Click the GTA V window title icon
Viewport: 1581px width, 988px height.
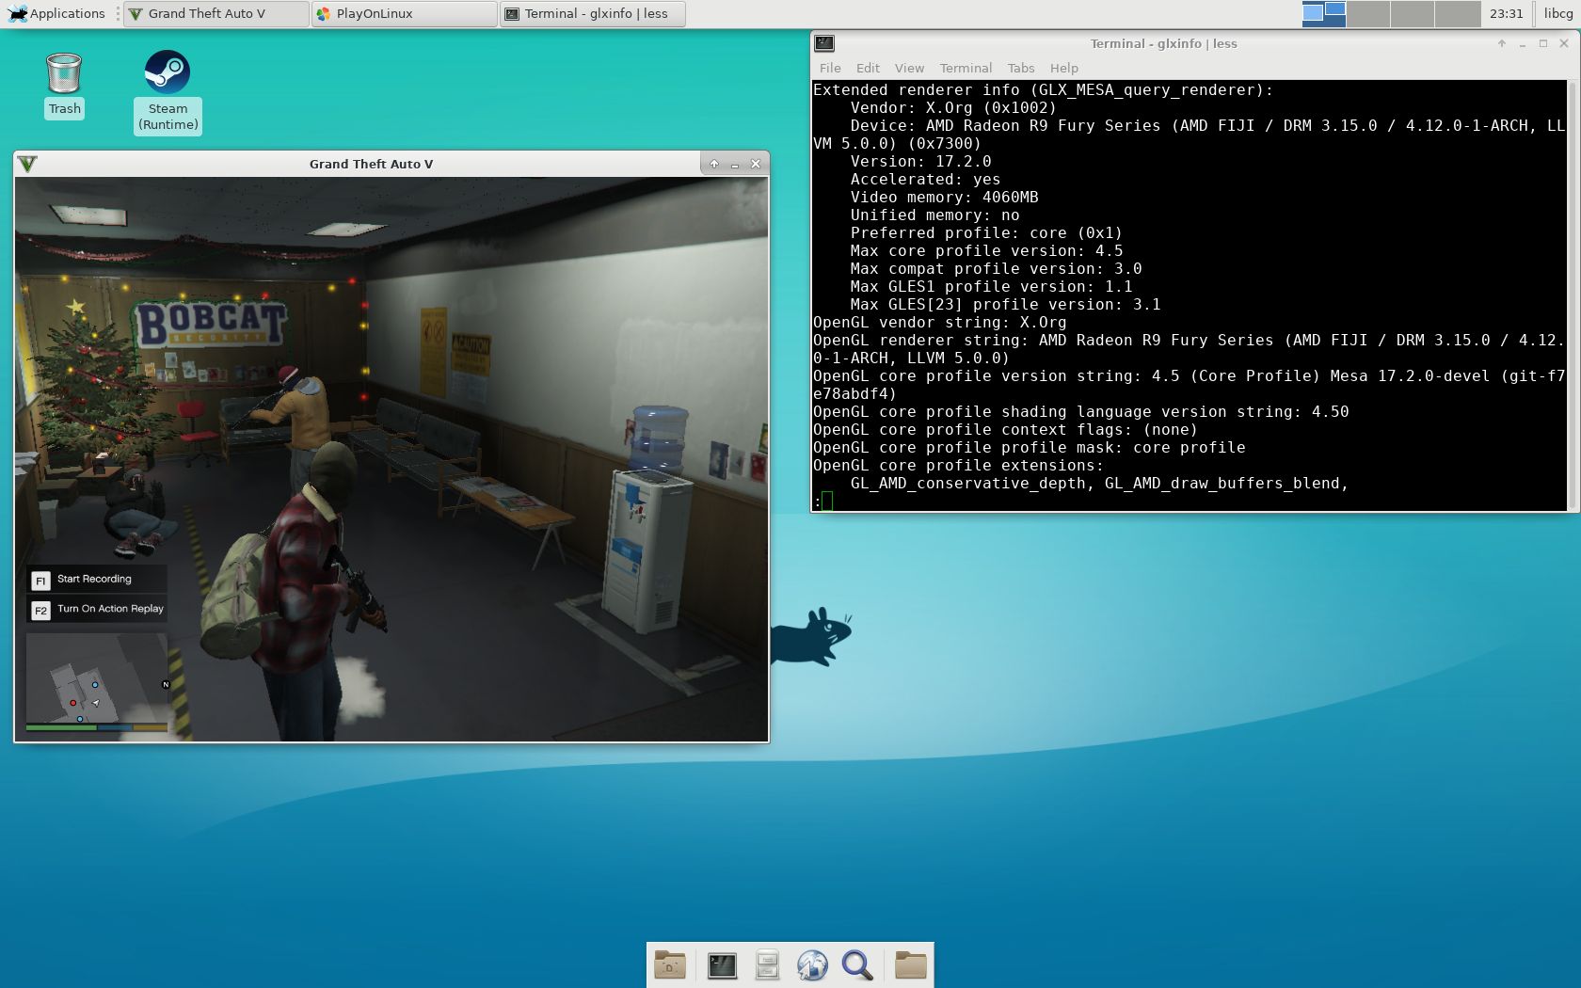(x=28, y=164)
